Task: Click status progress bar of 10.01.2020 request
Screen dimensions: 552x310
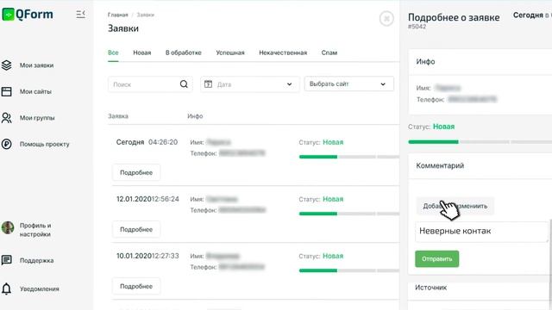Action: pyautogui.click(x=348, y=270)
